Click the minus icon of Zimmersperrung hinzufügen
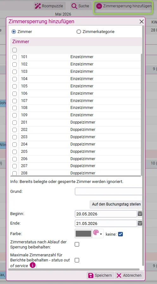 pos(99,6)
